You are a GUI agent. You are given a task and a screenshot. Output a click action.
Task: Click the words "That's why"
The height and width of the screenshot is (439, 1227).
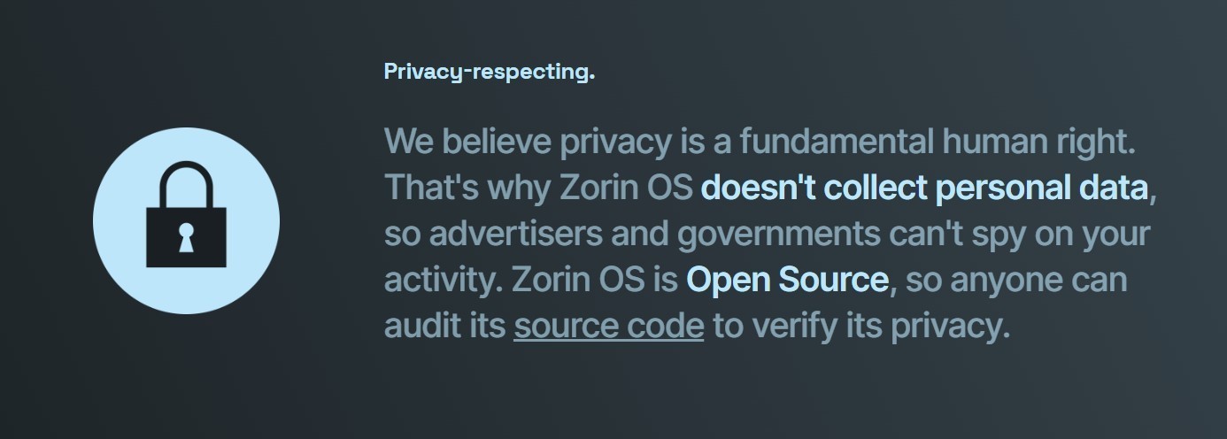(467, 188)
